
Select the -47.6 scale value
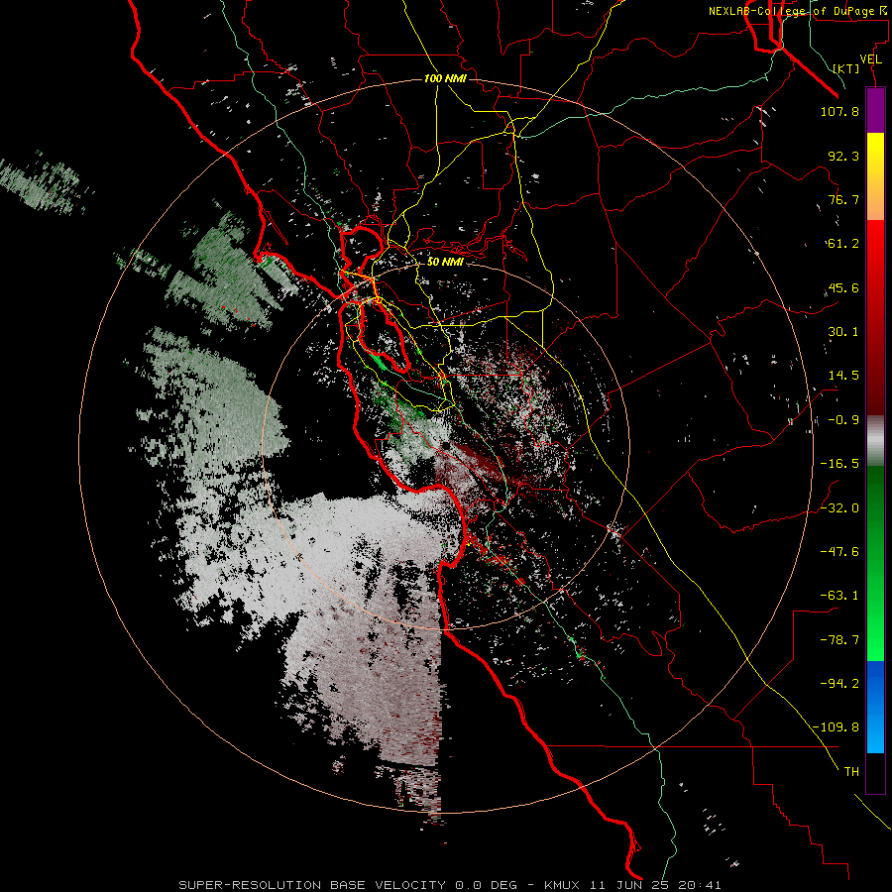[x=839, y=552]
